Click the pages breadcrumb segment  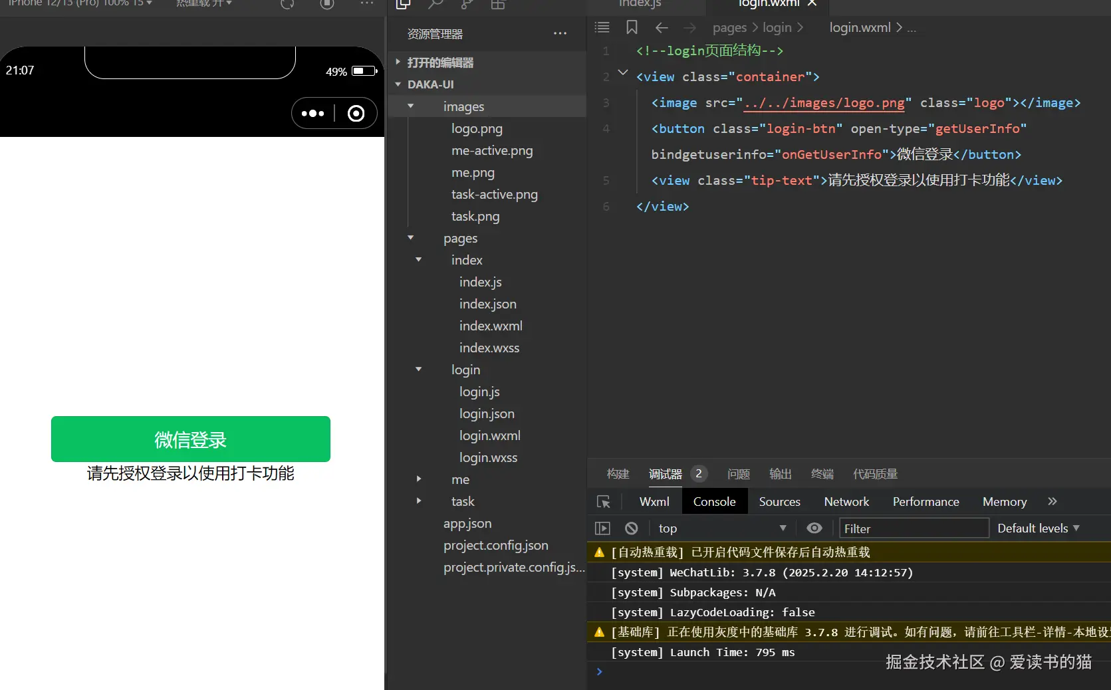coord(729,27)
